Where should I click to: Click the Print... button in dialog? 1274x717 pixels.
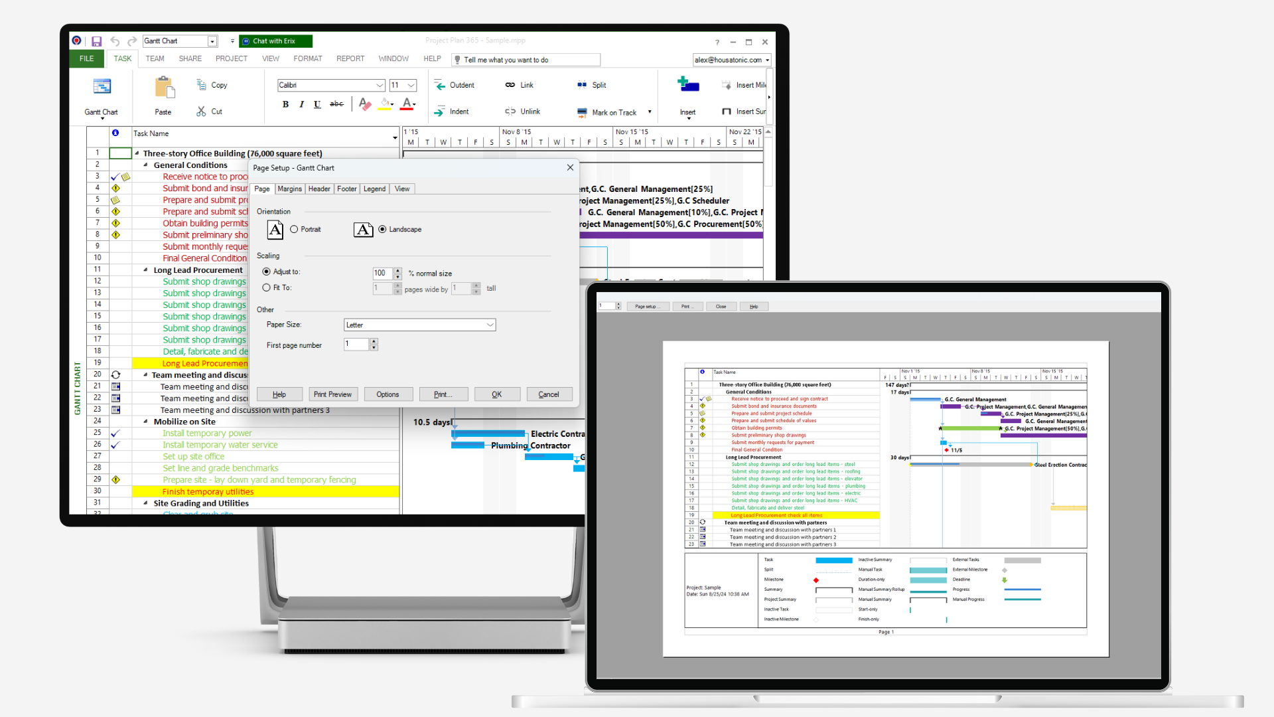coord(443,394)
